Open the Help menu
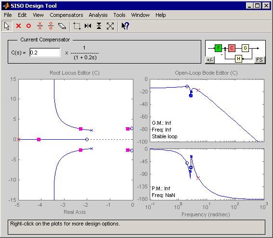The image size is (273, 238). (160, 15)
